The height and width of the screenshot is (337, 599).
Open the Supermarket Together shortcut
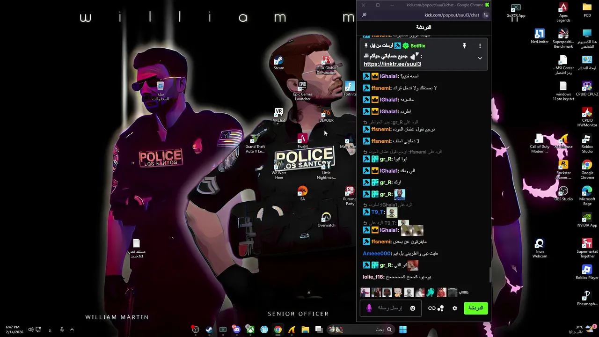tap(587, 249)
